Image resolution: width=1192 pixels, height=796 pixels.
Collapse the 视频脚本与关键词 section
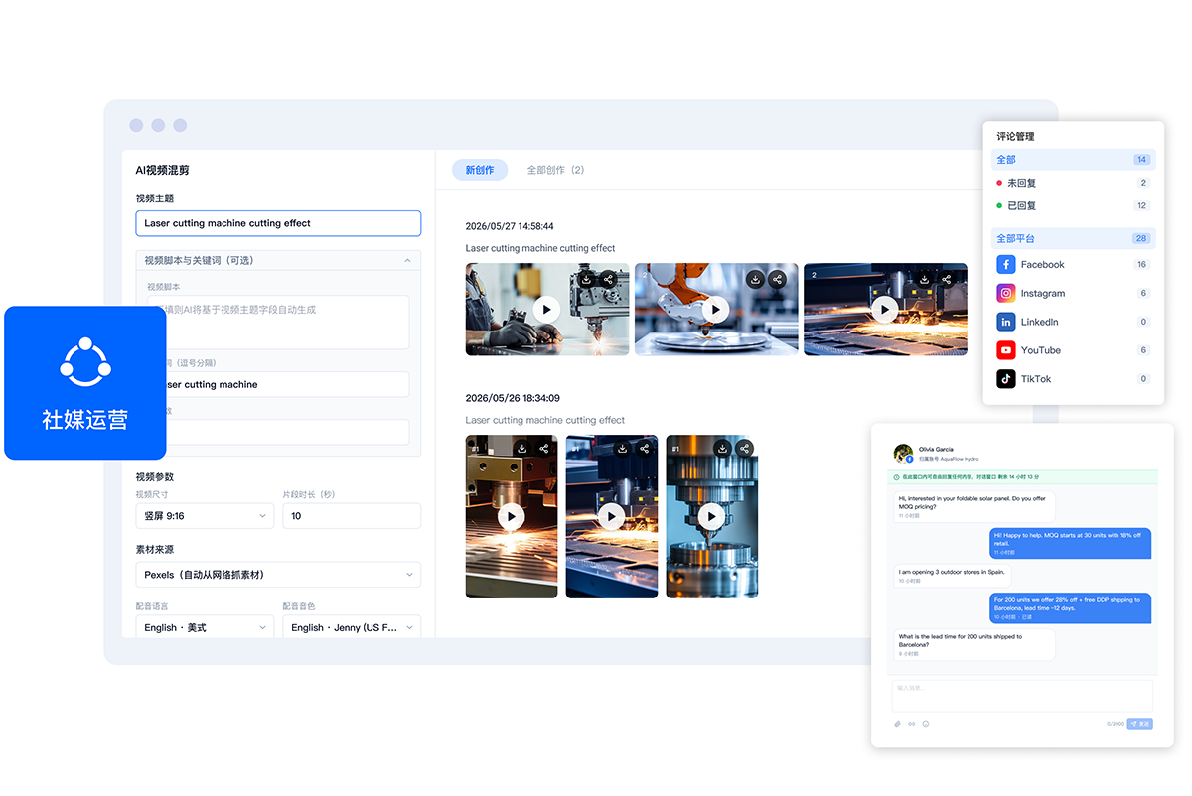(x=407, y=260)
